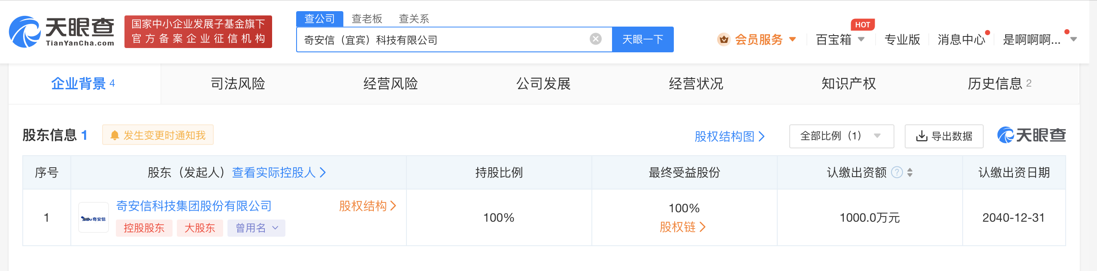Switch to the 查老板 search tab
This screenshot has height=271, width=1097.
[367, 19]
